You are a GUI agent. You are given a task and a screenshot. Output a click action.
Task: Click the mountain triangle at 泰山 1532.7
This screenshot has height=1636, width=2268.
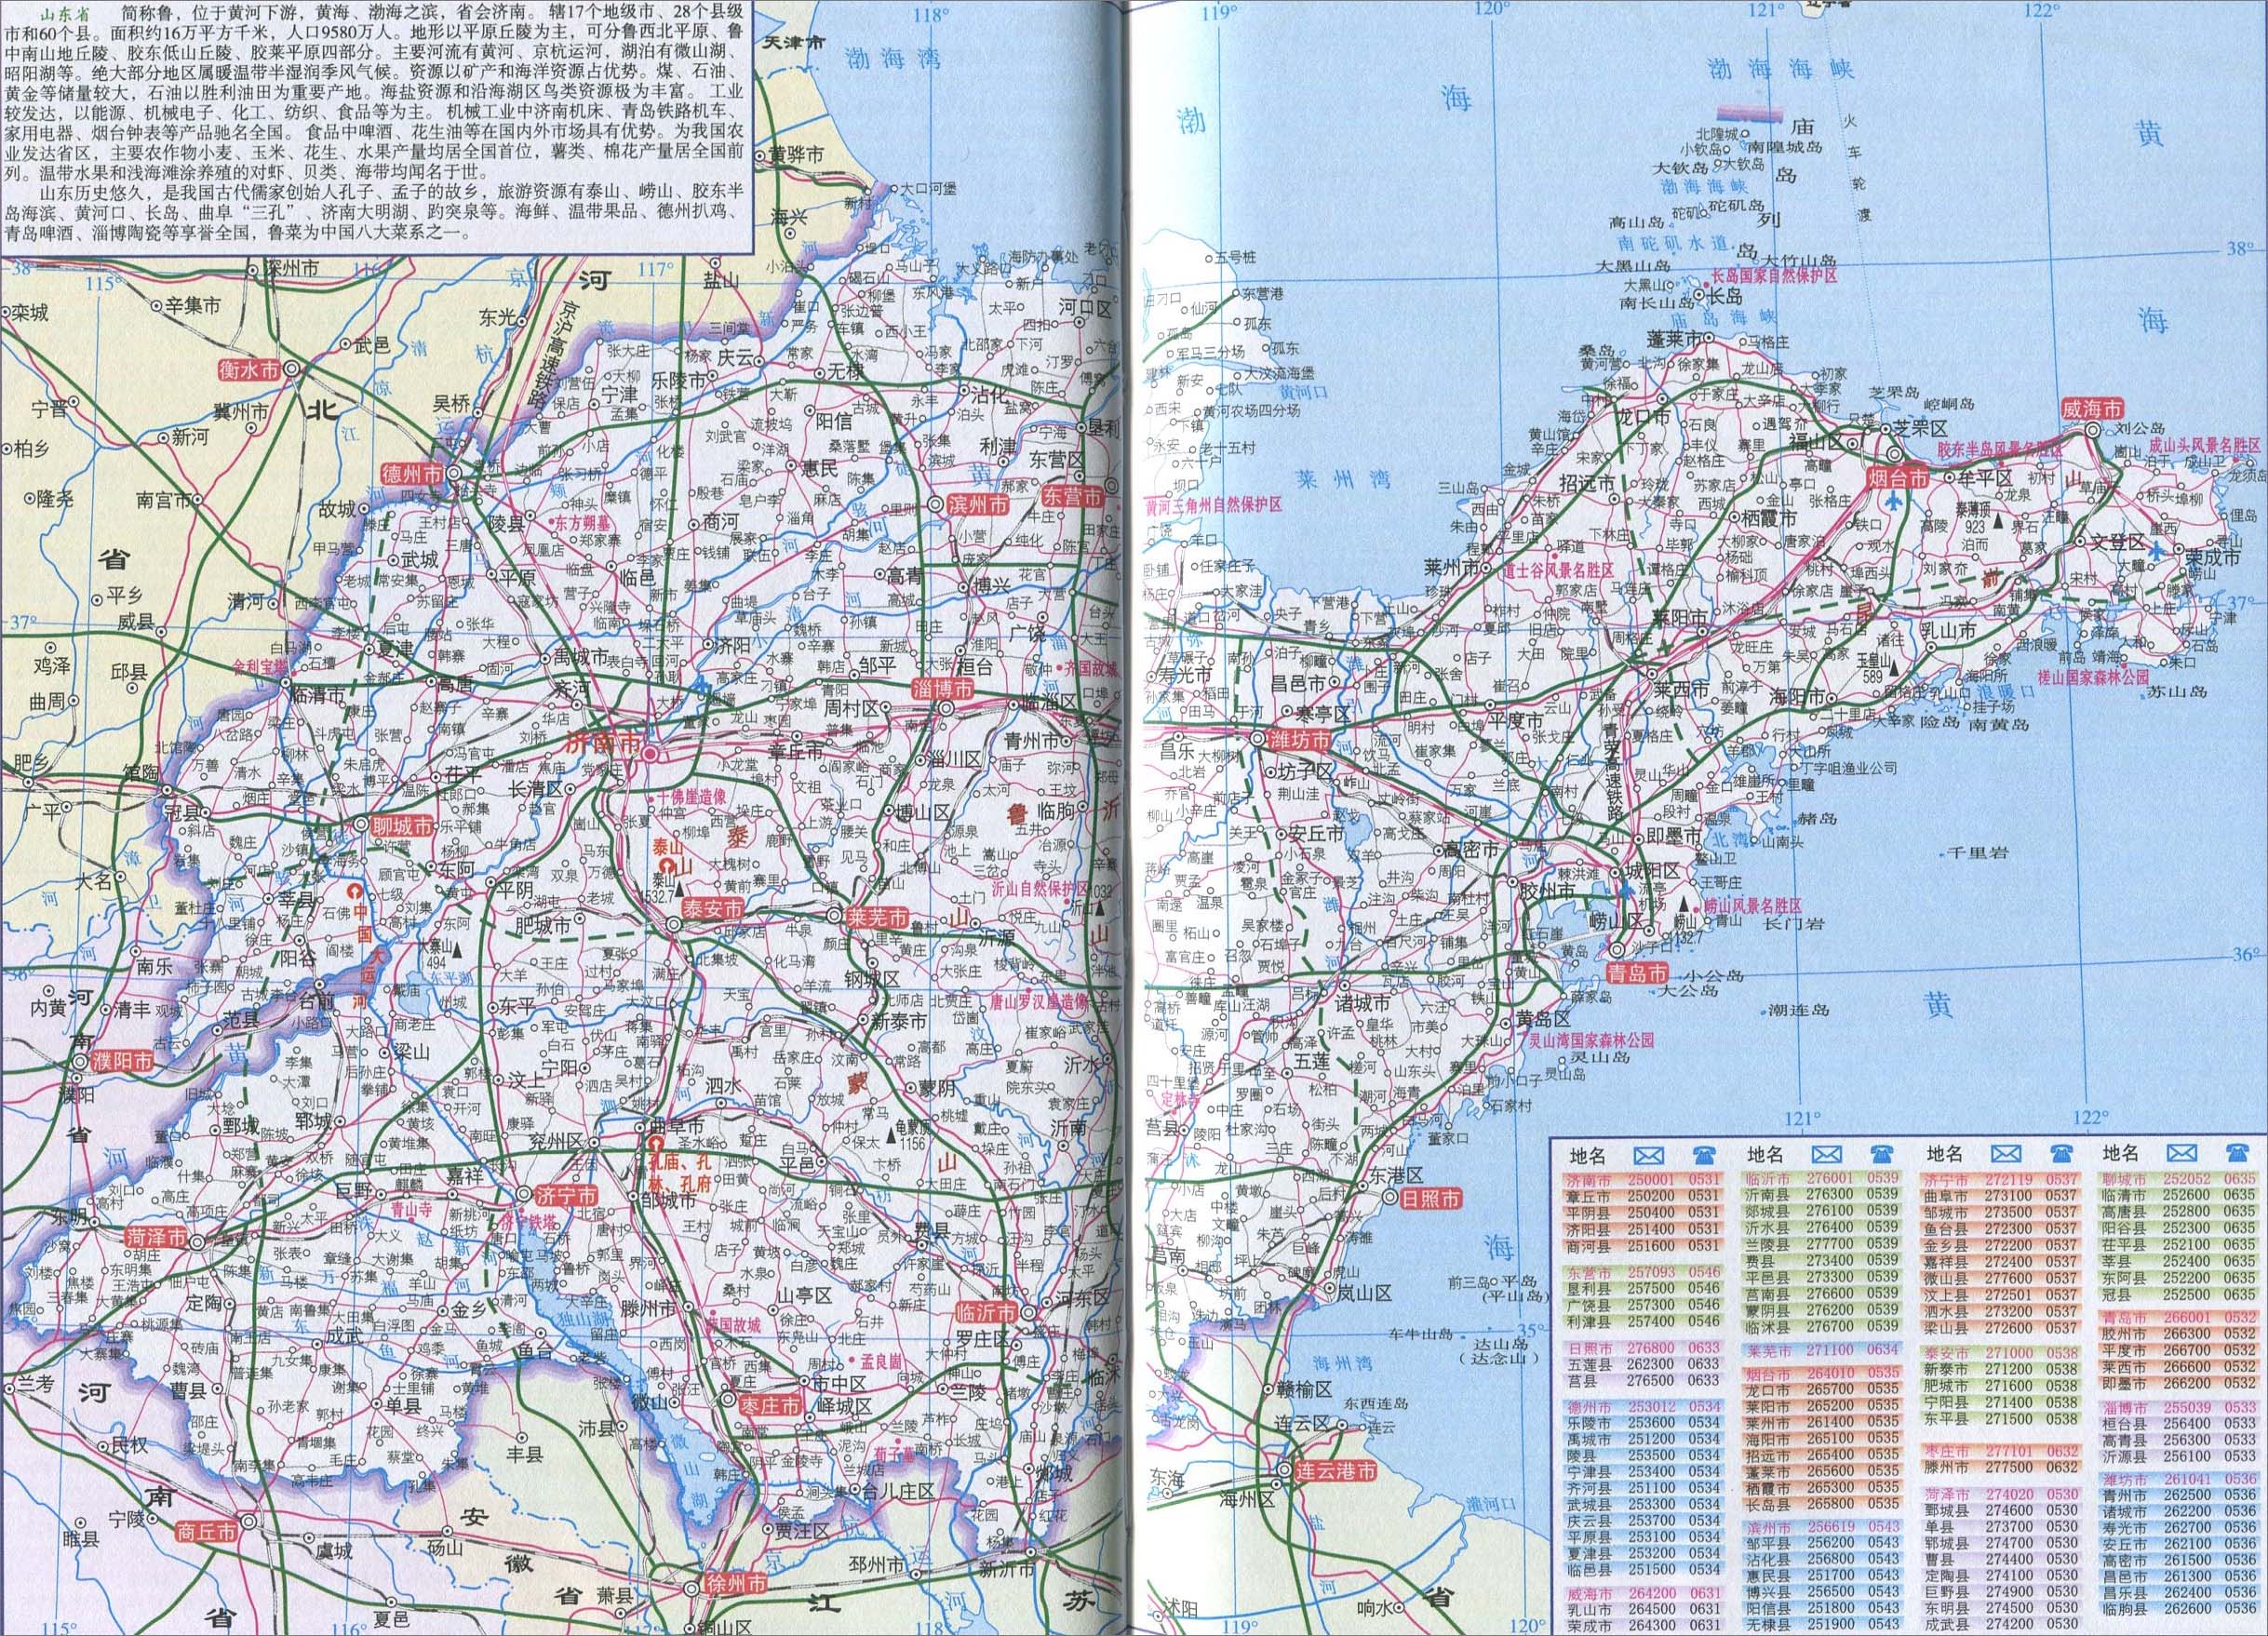(679, 888)
